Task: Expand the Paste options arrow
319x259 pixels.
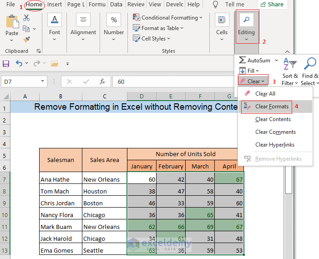Action: click(x=11, y=41)
